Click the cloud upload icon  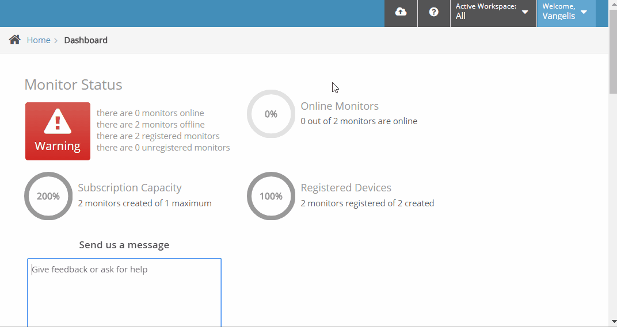(x=401, y=13)
